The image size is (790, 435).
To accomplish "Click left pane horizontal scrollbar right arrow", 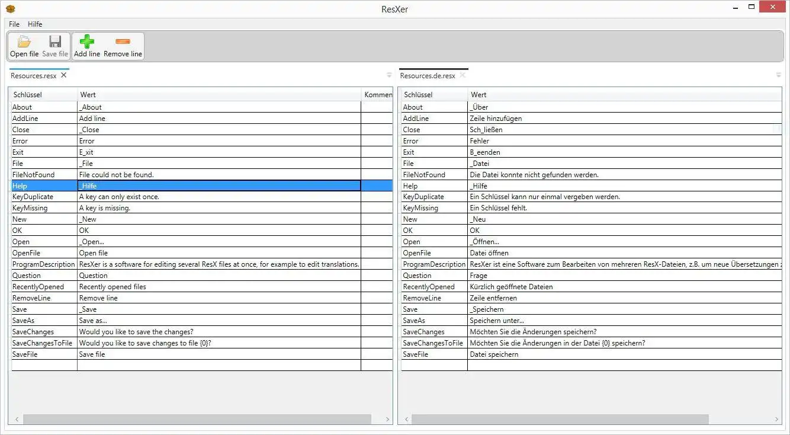I will coord(387,419).
